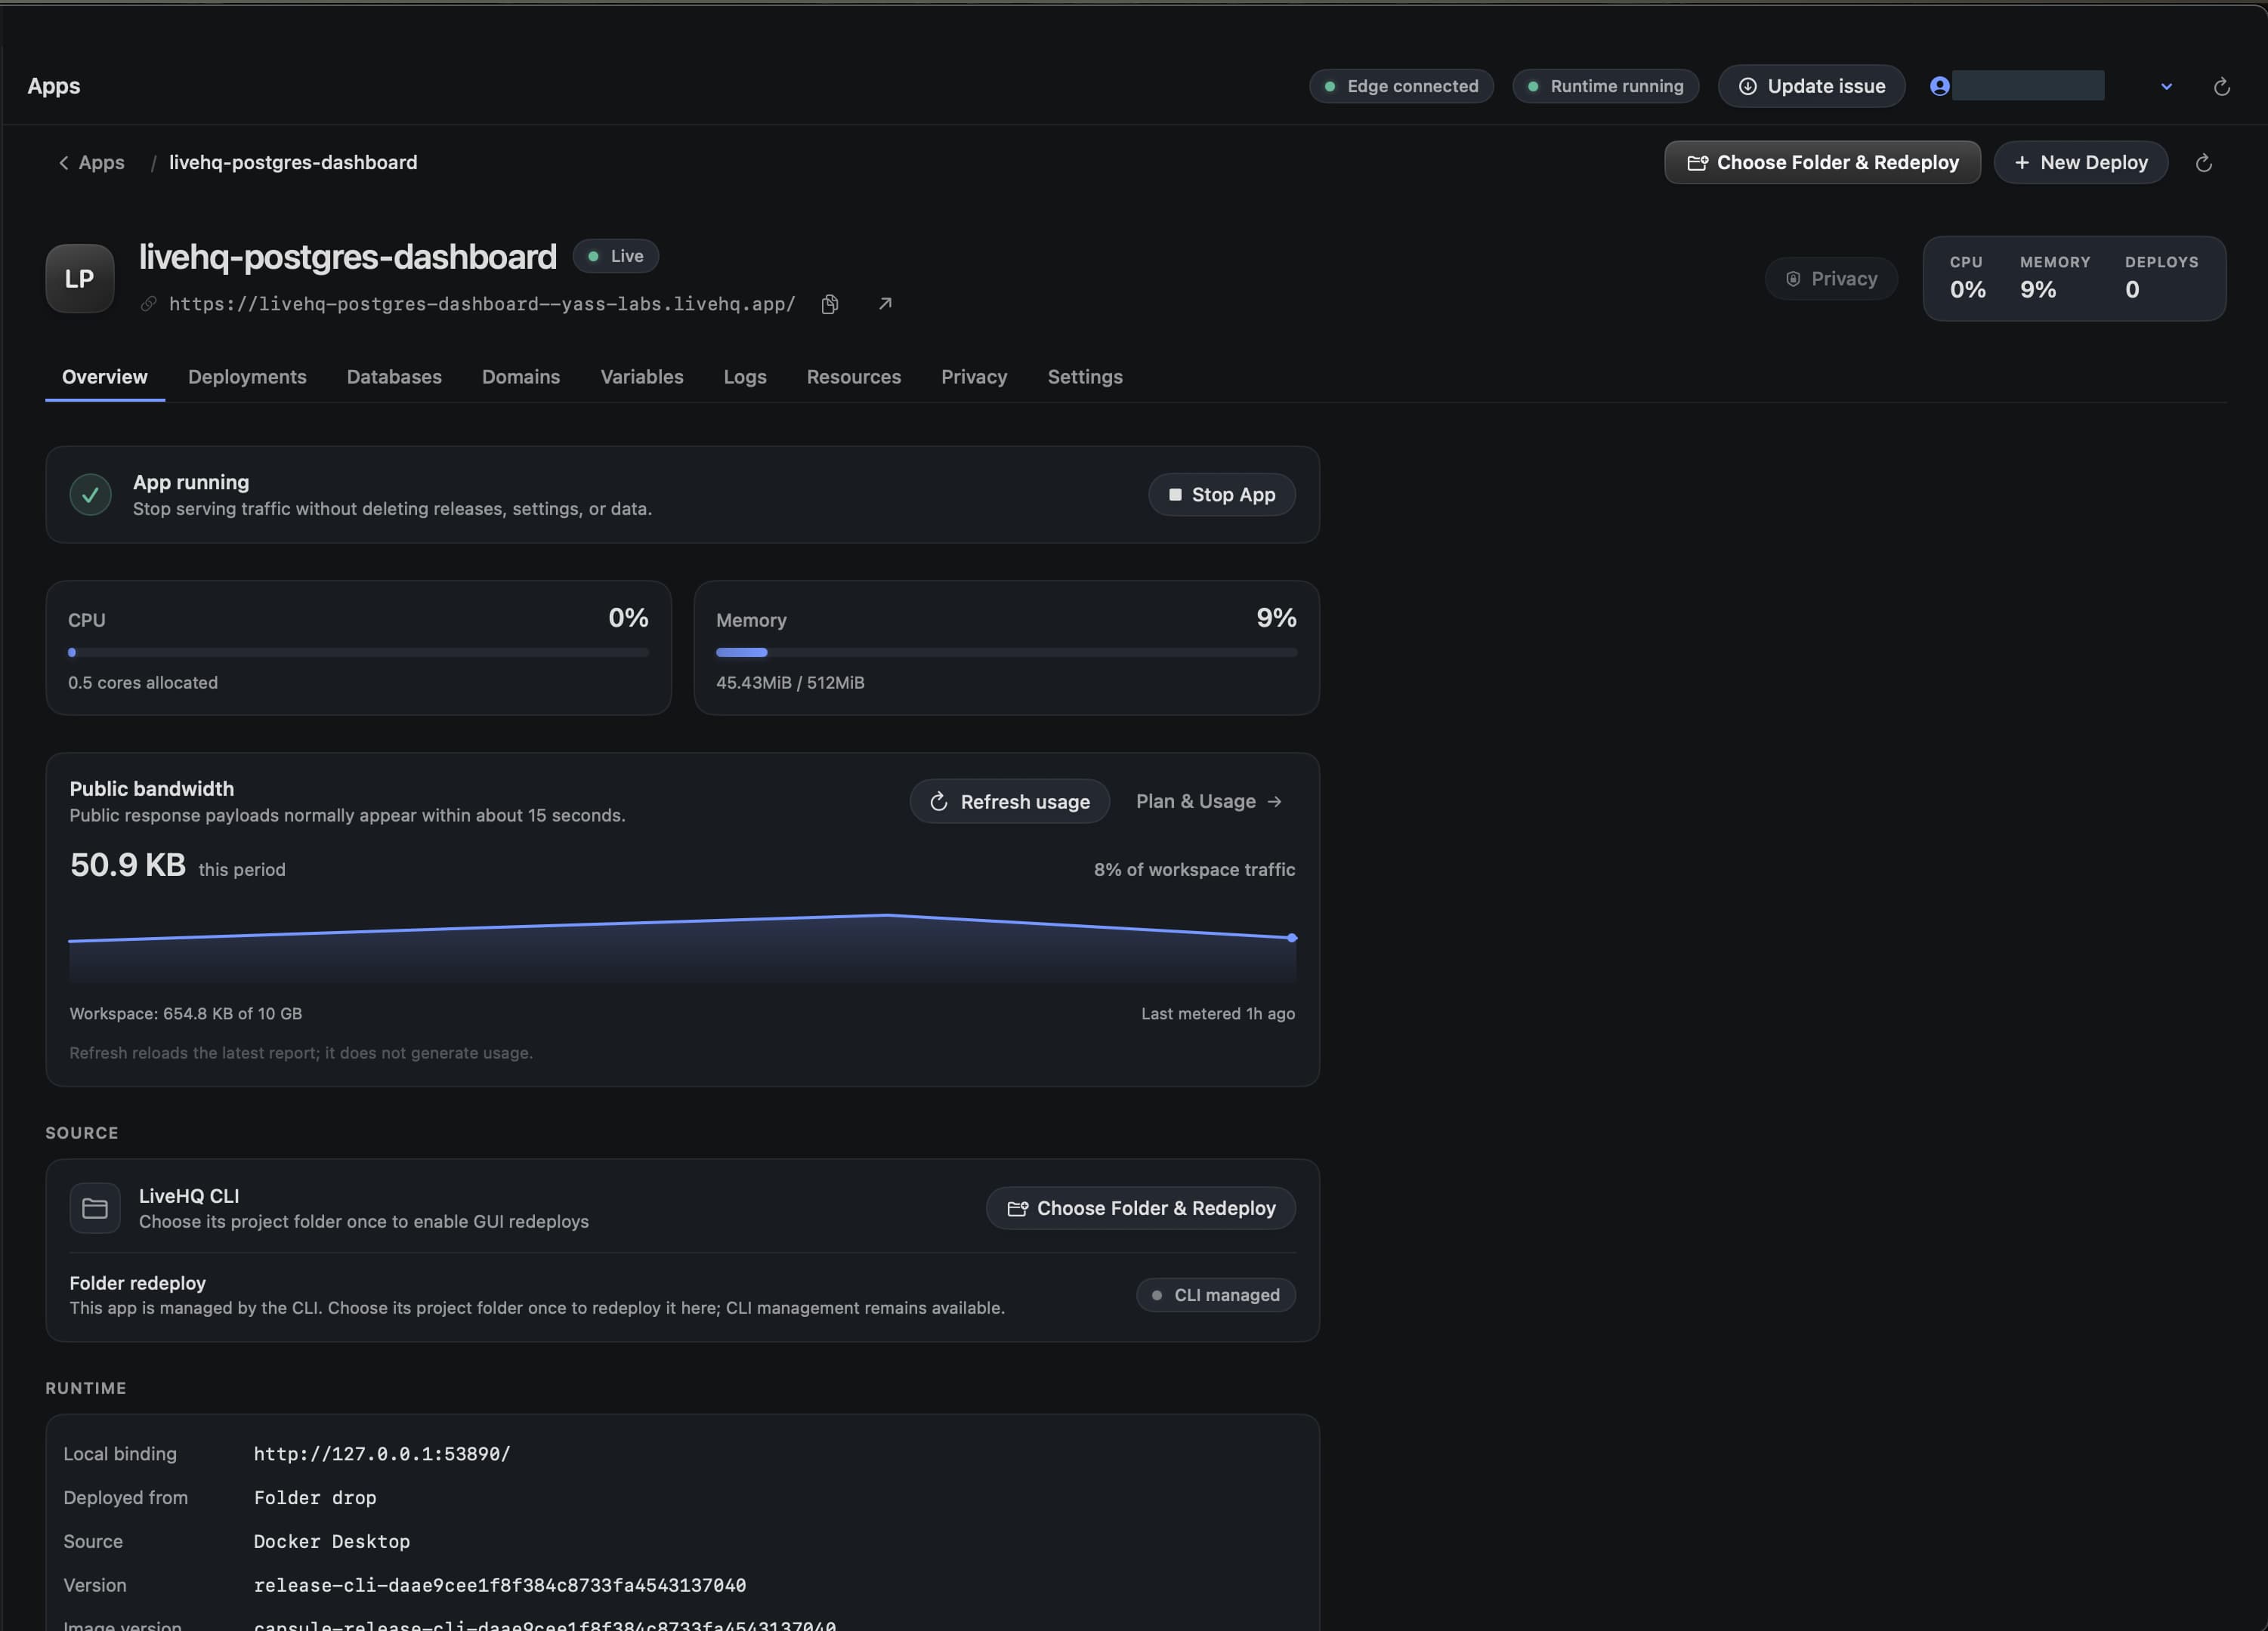Screen dimensions: 2268x1631
Task: Open the Deployments tab
Action: 247,377
